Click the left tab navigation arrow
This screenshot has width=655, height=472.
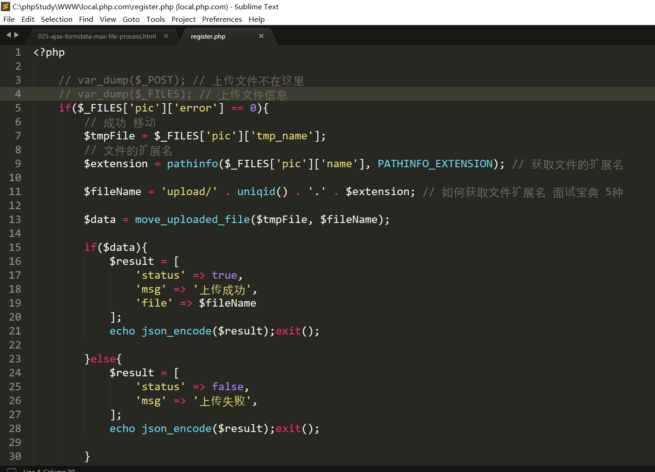[8, 35]
